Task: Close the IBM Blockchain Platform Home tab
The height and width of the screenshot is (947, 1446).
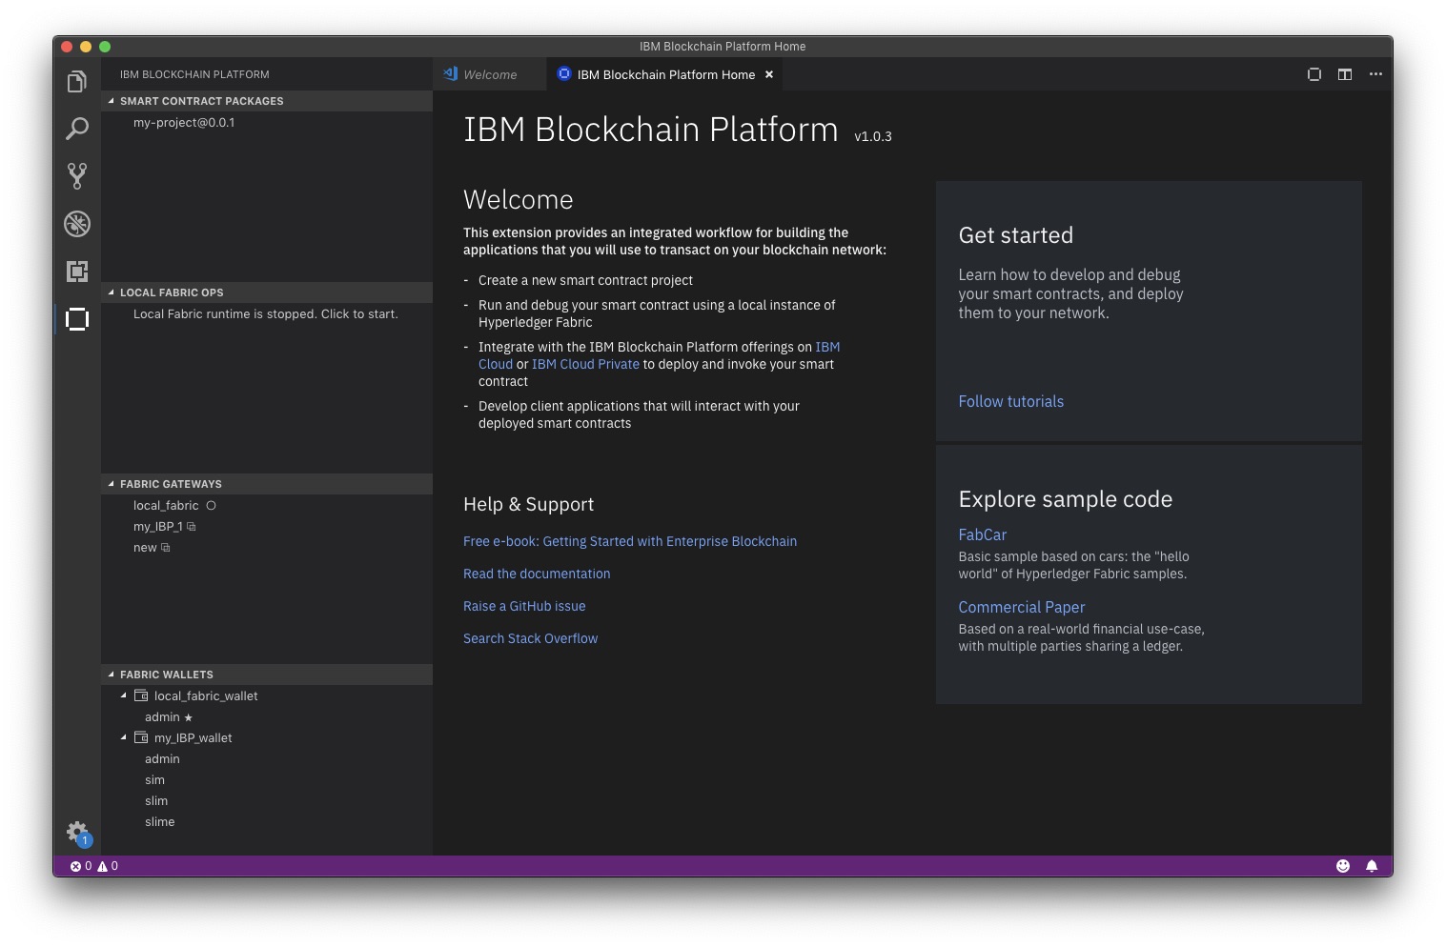Action: pyautogui.click(x=769, y=74)
